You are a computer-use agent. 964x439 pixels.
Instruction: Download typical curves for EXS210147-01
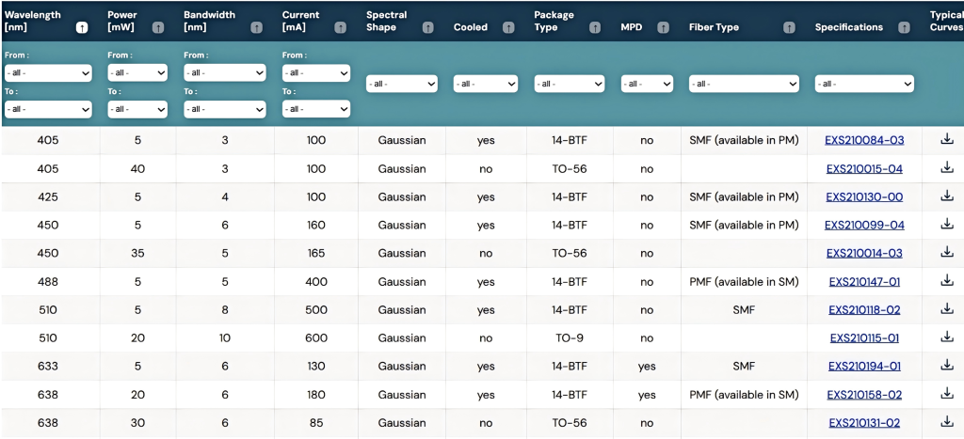(947, 280)
